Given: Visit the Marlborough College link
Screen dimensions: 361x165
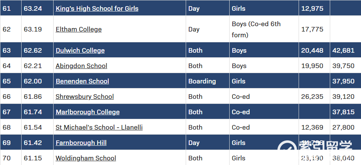Looking at the screenshot, I should 87,112.
